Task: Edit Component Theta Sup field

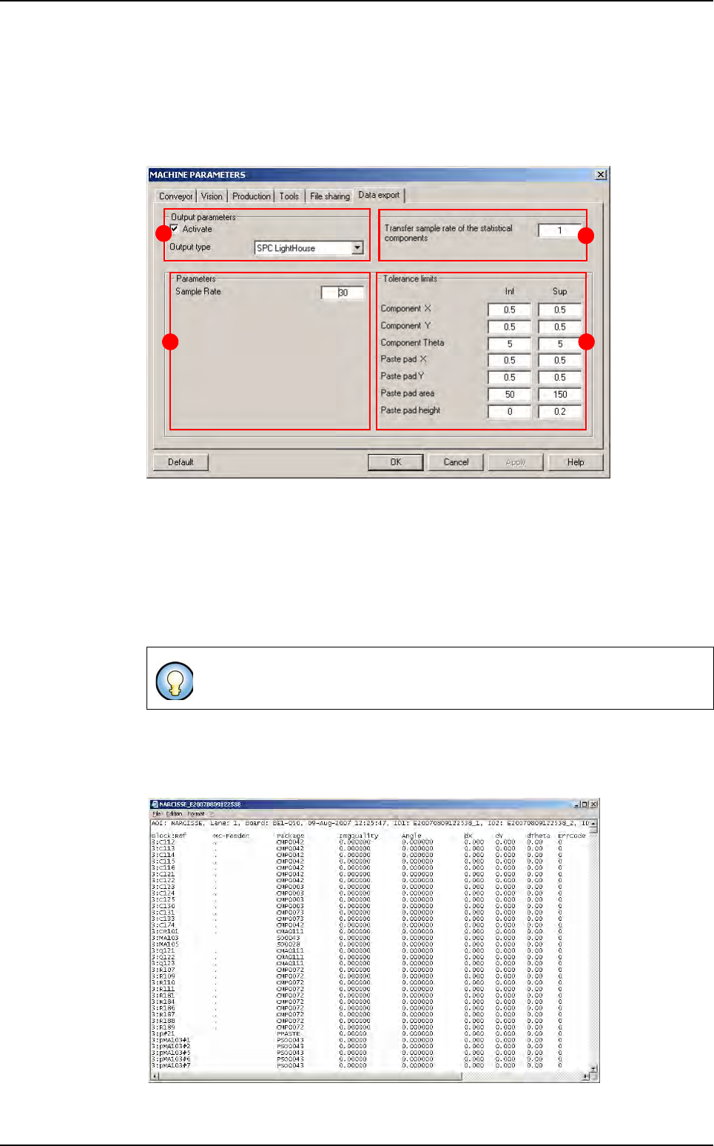Action: click(560, 344)
